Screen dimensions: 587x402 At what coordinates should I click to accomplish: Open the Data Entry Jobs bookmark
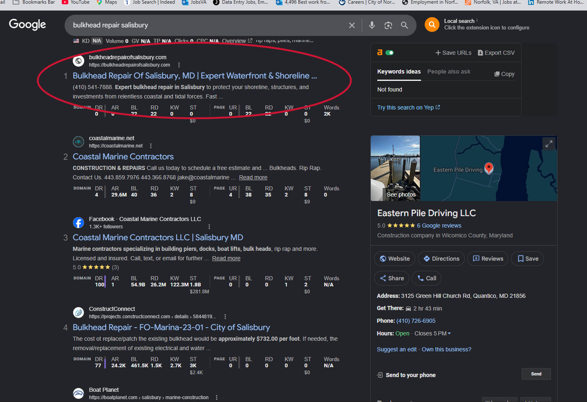click(241, 2)
